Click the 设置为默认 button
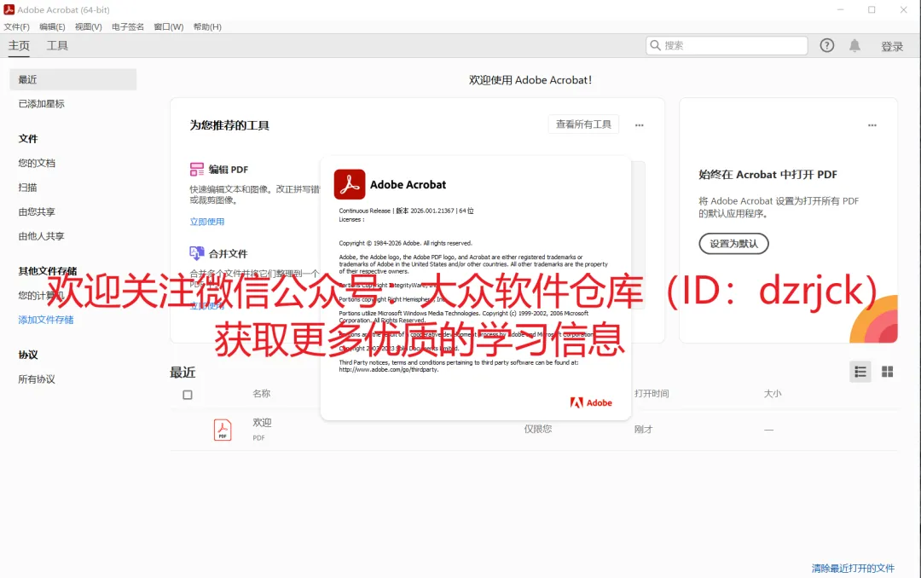 point(733,244)
